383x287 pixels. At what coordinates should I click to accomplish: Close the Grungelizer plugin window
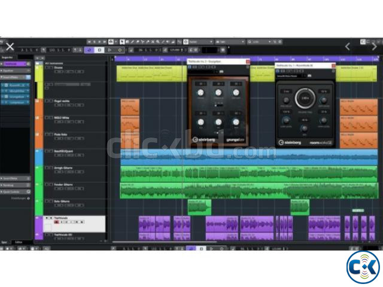(x=248, y=62)
